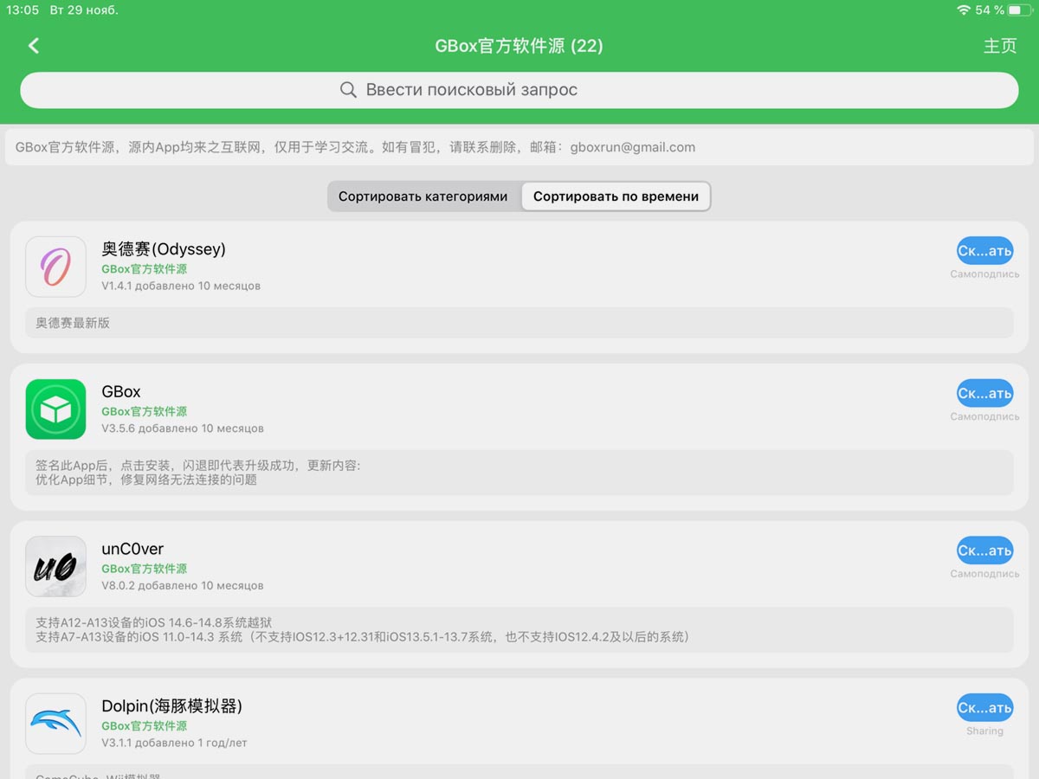Focus the search query input field
Screen dimensions: 1039x779
coord(519,90)
